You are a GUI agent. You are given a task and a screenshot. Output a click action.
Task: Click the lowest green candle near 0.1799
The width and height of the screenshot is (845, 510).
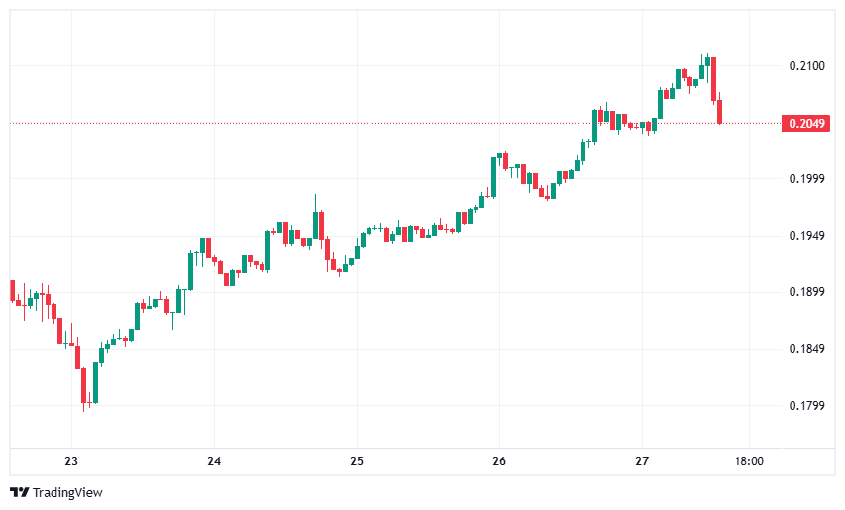click(96, 382)
